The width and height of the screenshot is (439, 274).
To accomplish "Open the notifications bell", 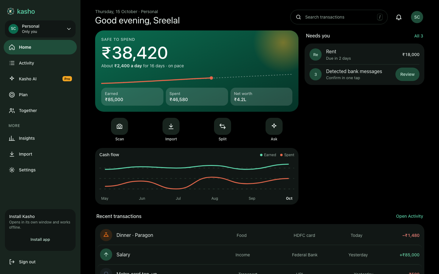I will pos(399,17).
